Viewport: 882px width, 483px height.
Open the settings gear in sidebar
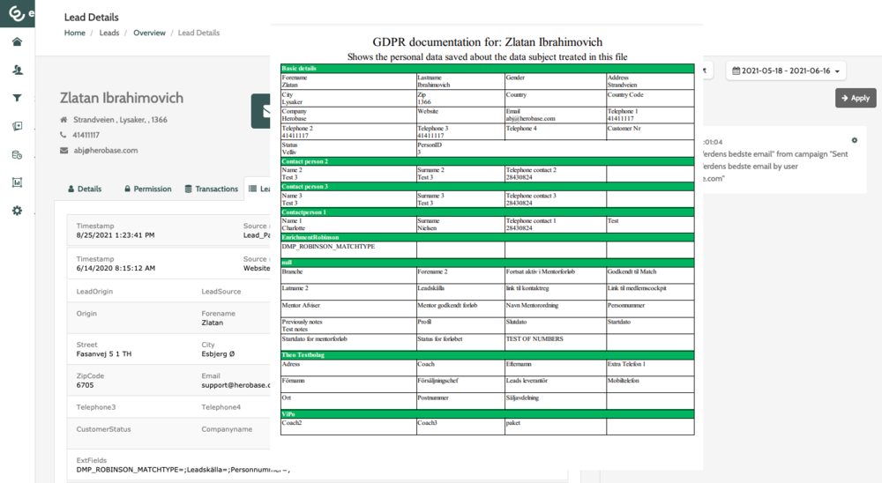(x=17, y=211)
